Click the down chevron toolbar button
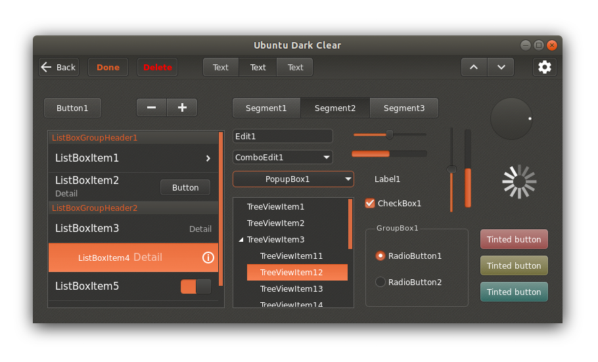 [x=501, y=67]
